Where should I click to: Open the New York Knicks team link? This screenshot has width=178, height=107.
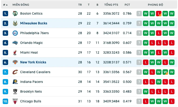(33, 62)
